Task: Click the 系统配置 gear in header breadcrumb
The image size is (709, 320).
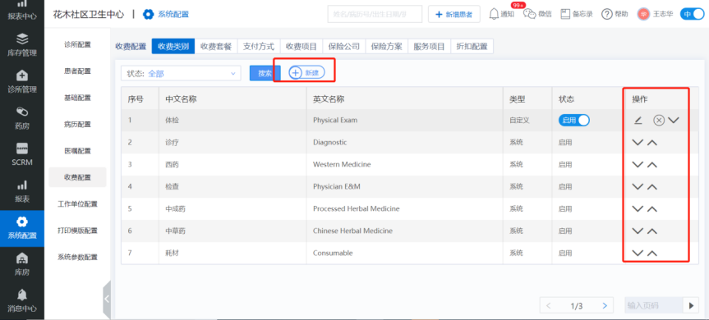Action: (x=149, y=15)
